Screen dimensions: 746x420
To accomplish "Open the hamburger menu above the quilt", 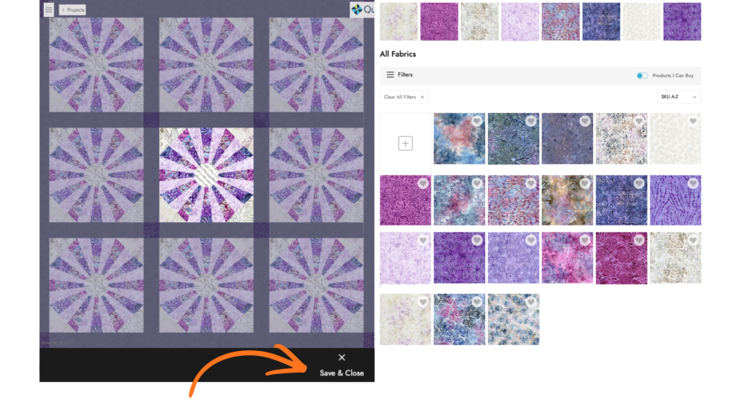I will (48, 9).
